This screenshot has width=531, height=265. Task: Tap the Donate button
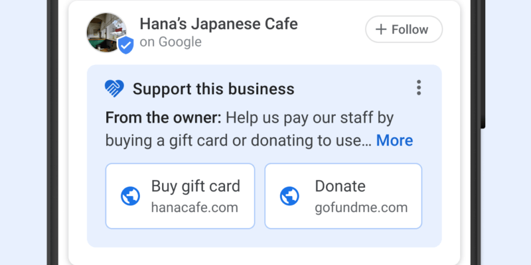pos(343,196)
